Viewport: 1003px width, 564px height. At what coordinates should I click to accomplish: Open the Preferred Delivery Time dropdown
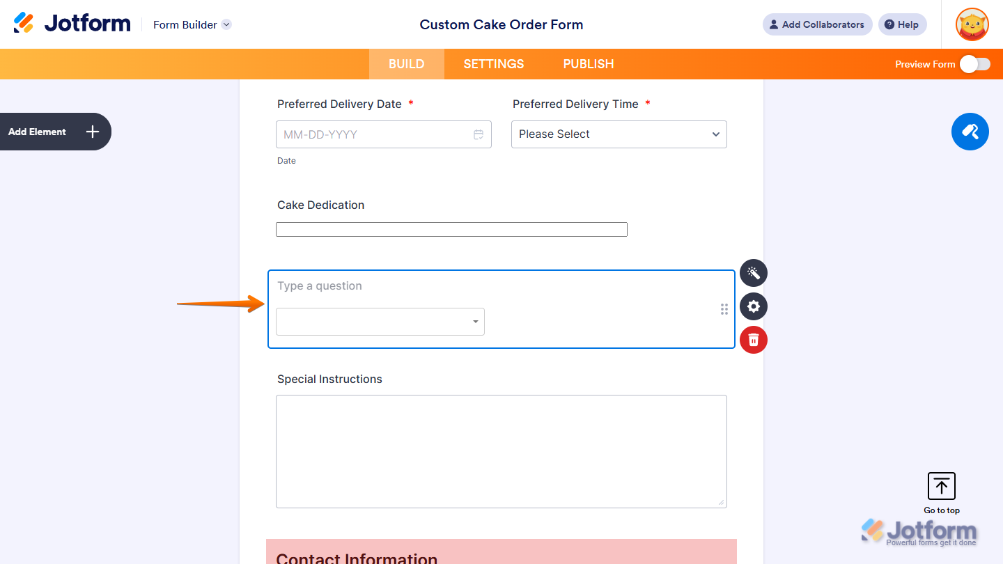619,134
